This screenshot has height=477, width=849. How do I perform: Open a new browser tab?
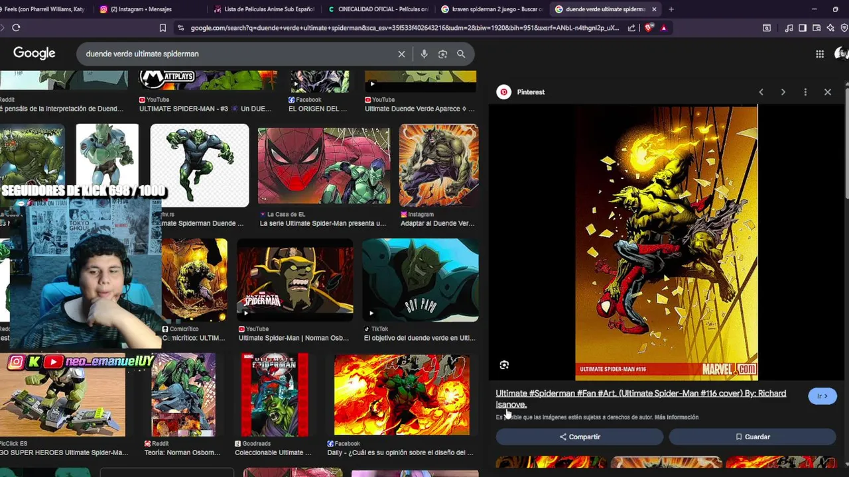671,9
